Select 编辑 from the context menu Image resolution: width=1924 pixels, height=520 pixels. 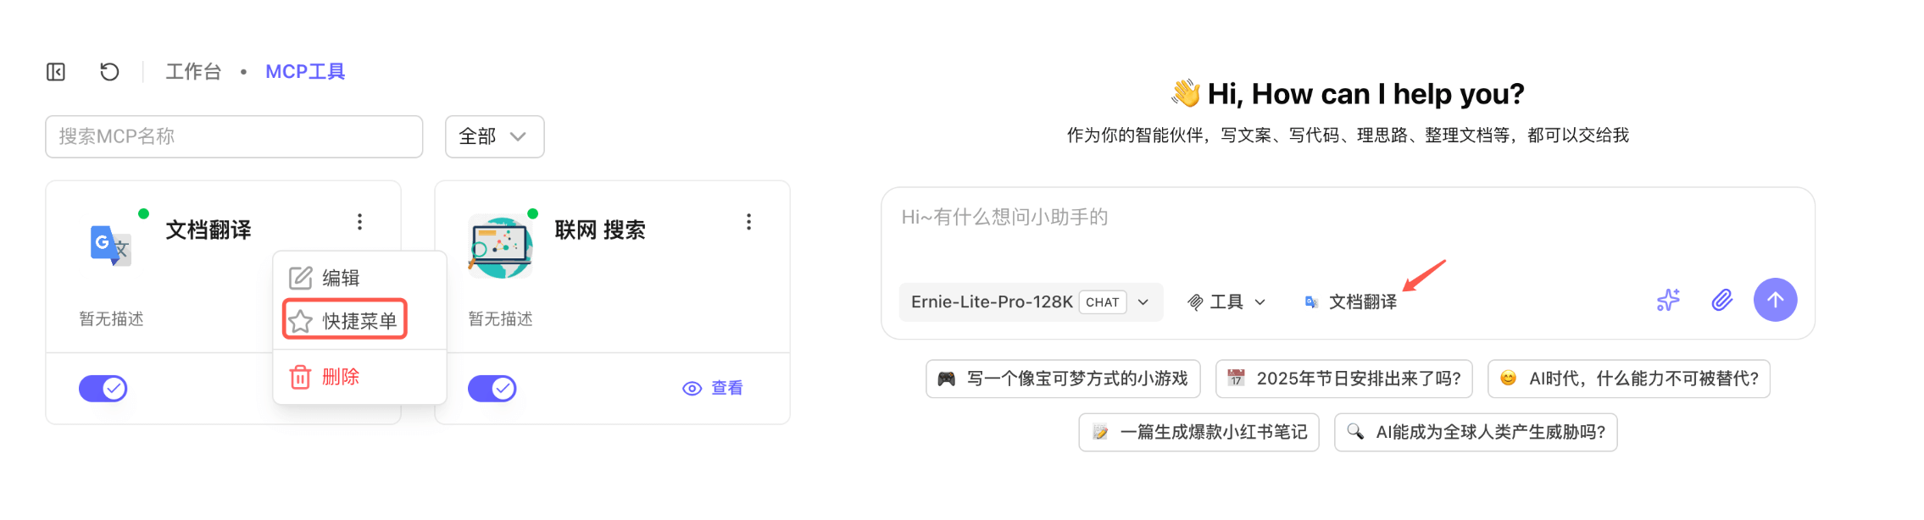coord(341,278)
